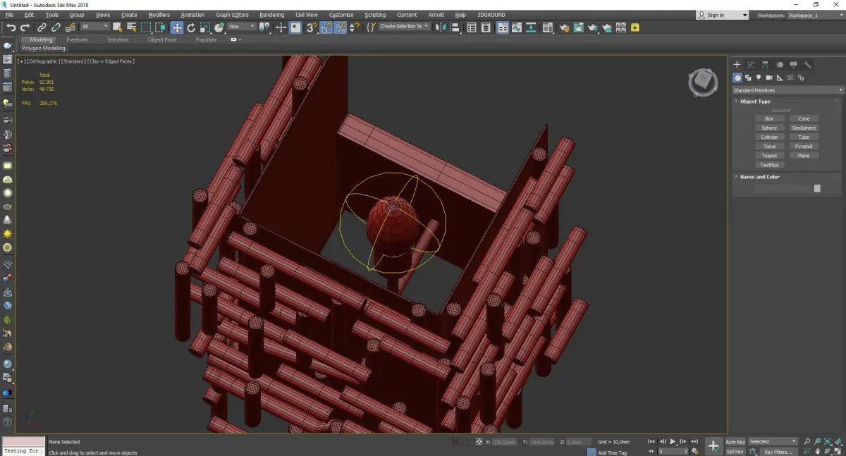Toggle Spinner Snap

coord(354,27)
